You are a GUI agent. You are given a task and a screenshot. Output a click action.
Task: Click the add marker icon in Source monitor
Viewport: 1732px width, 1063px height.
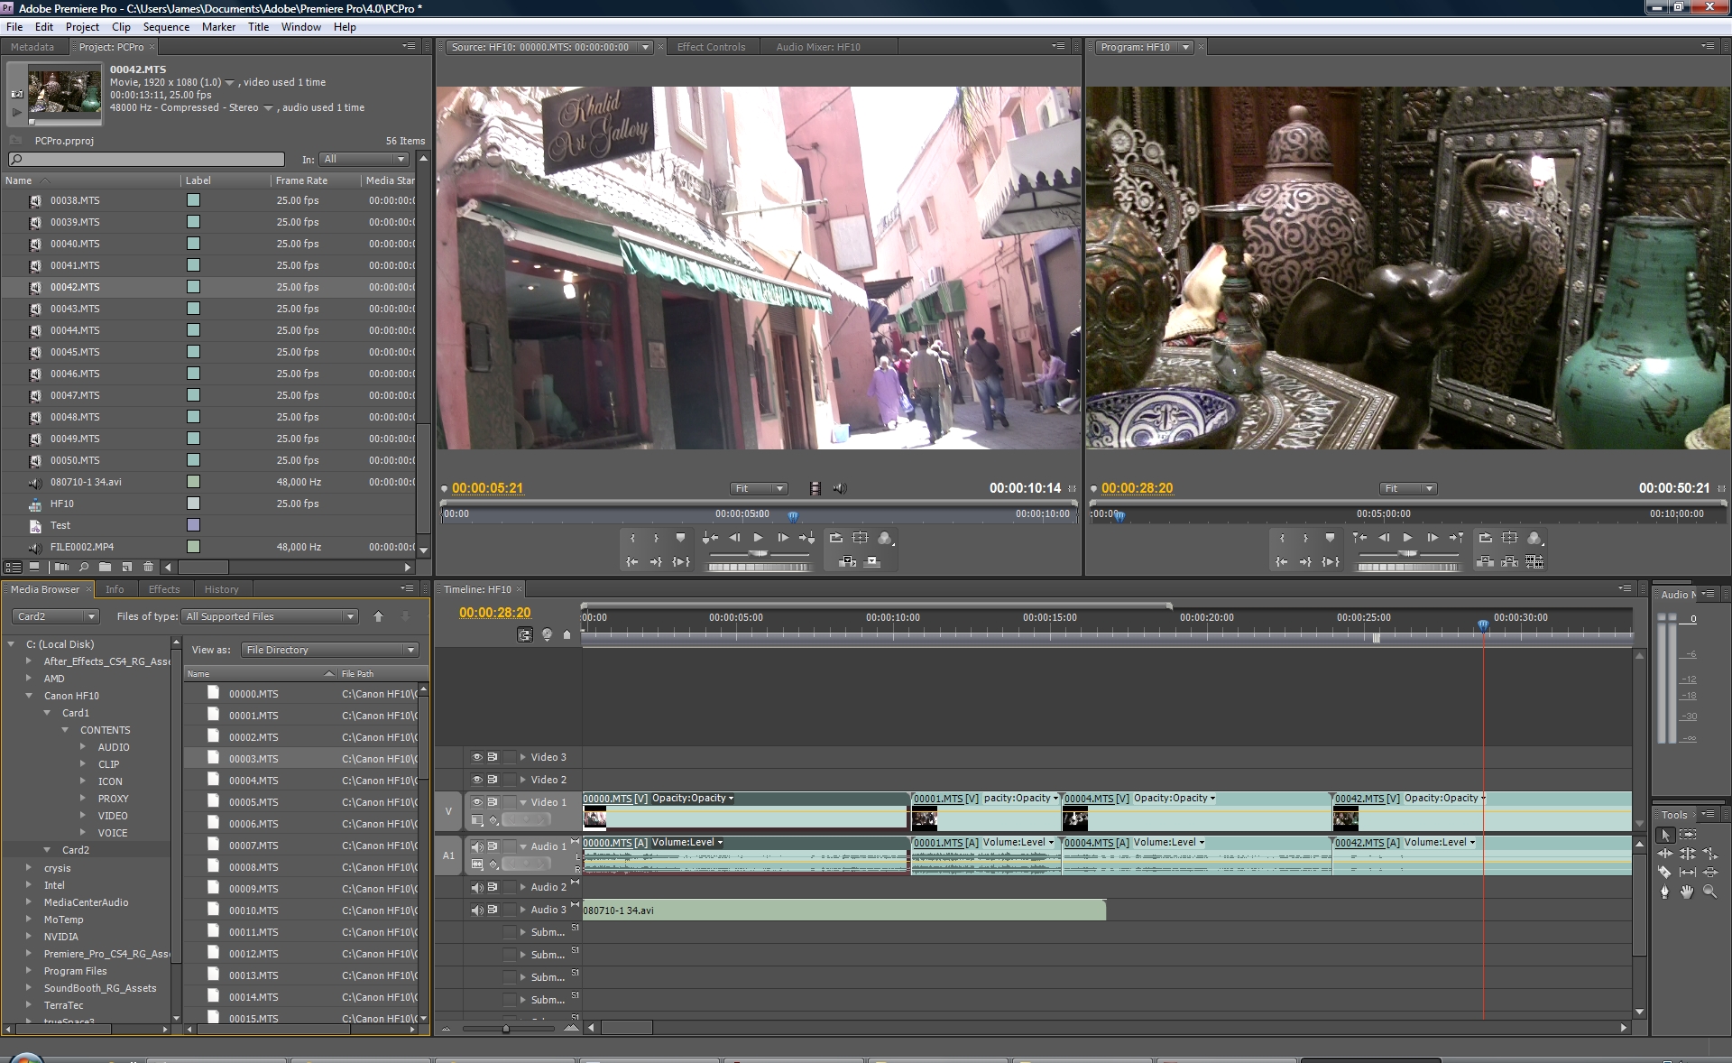click(x=678, y=536)
